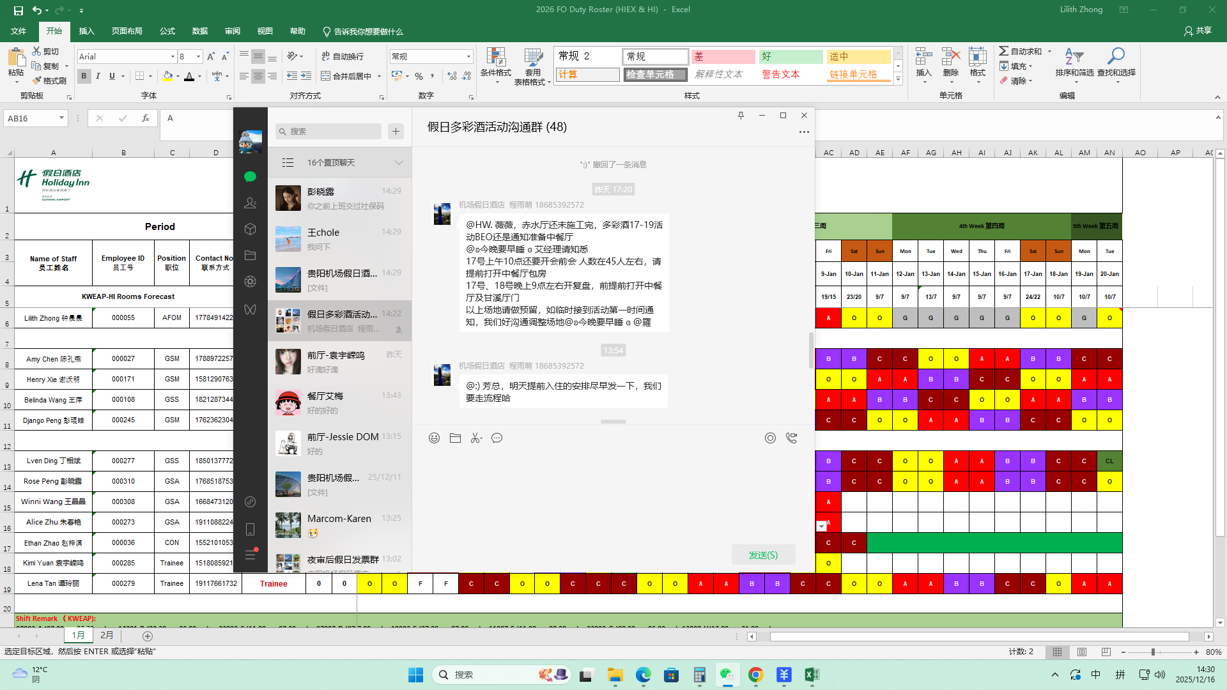Toggle italic formatting in Excel ribbon

point(98,76)
